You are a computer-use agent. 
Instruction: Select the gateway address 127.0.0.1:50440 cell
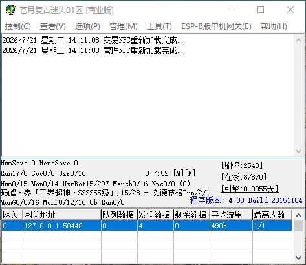click(62, 226)
